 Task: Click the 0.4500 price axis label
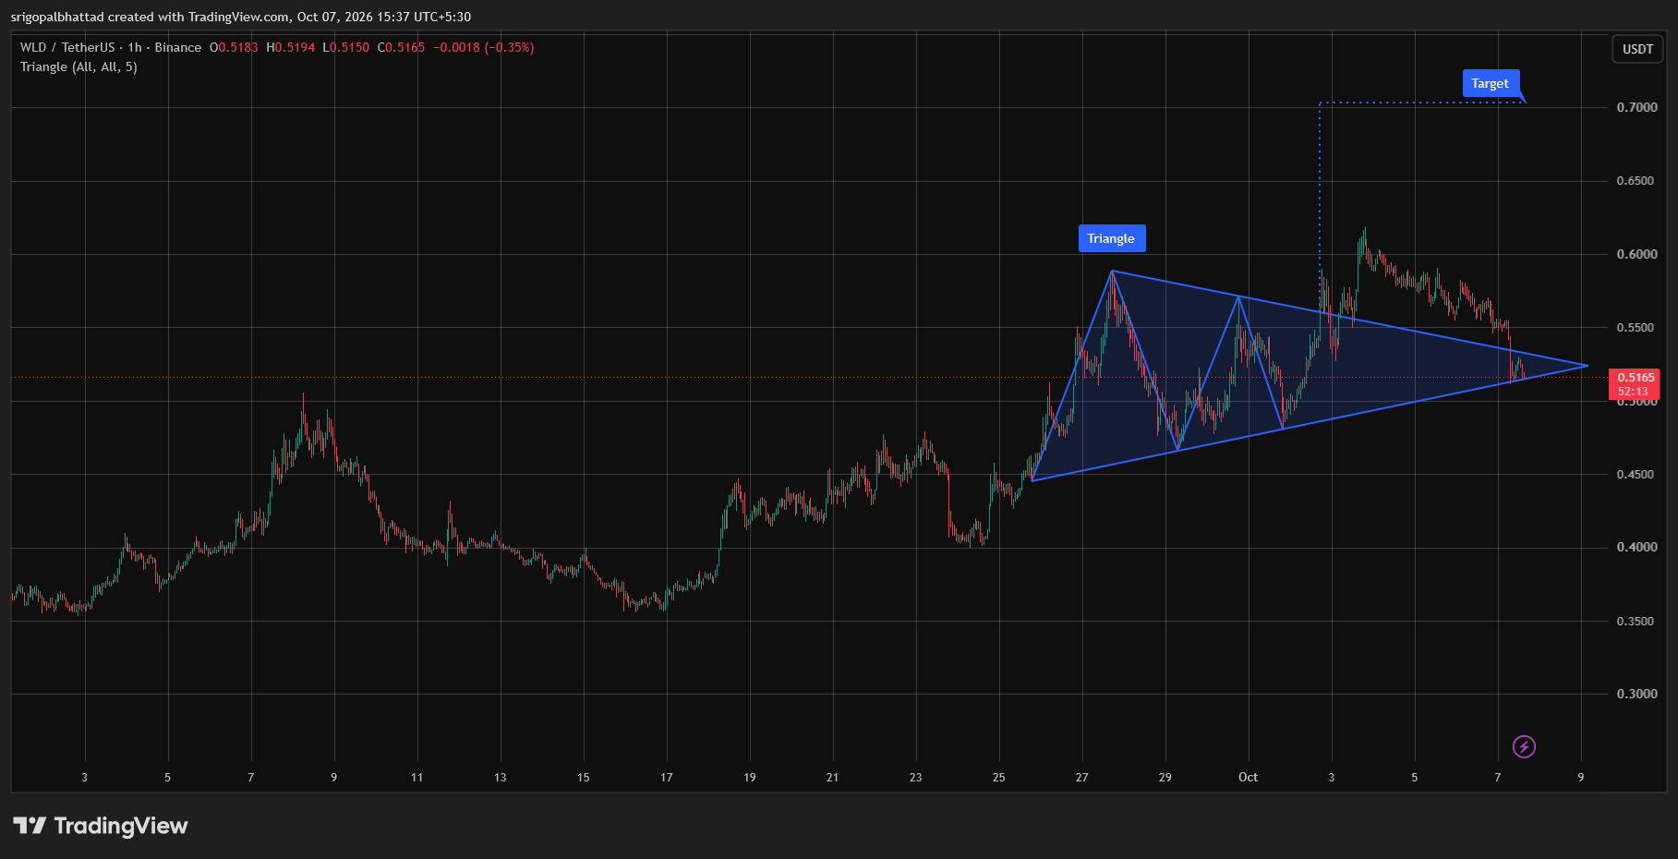pyautogui.click(x=1636, y=474)
